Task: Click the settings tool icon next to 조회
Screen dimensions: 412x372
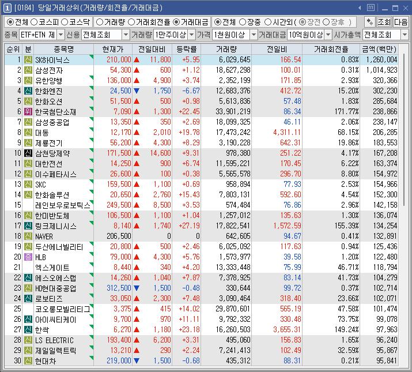Action: point(370,22)
